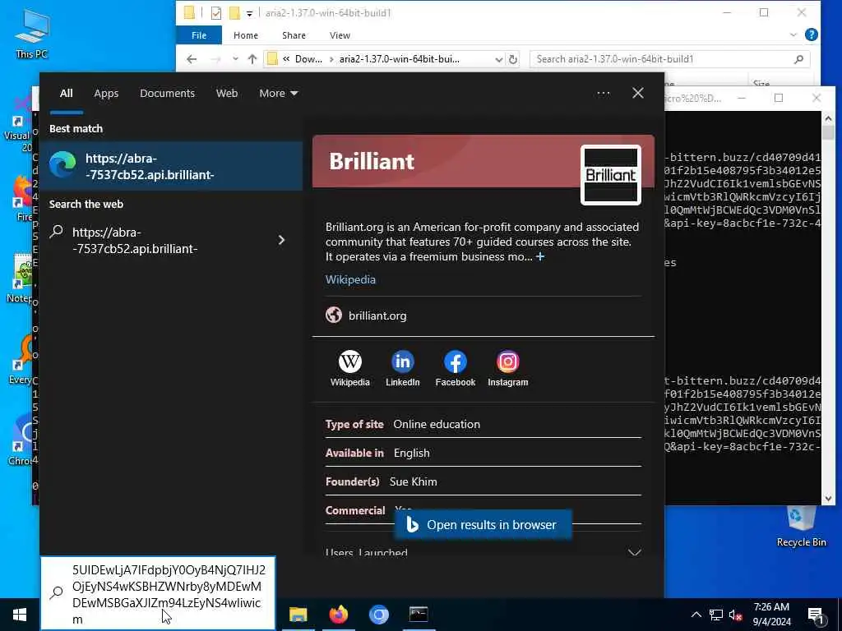Click the muted volume tray icon
The width and height of the screenshot is (842, 631).
coord(735,615)
